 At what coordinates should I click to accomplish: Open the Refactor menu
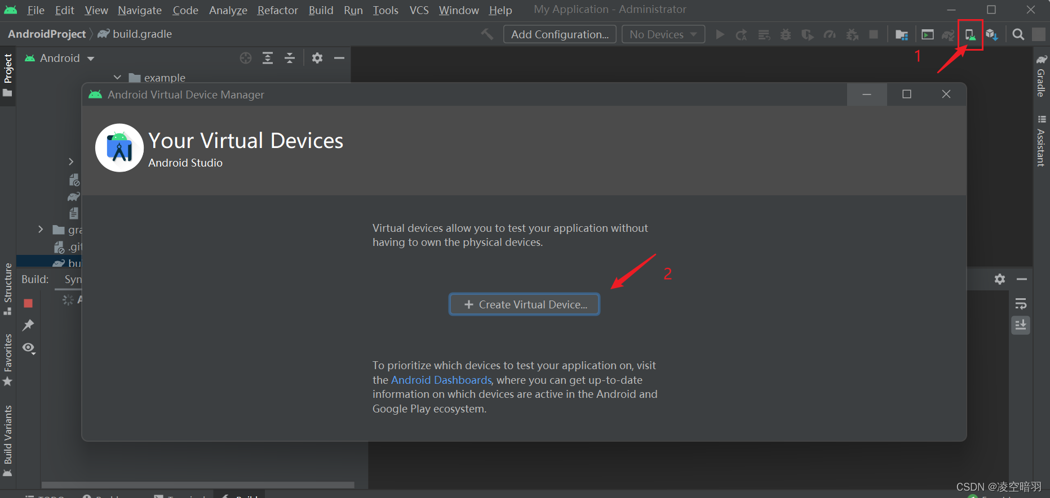point(278,10)
